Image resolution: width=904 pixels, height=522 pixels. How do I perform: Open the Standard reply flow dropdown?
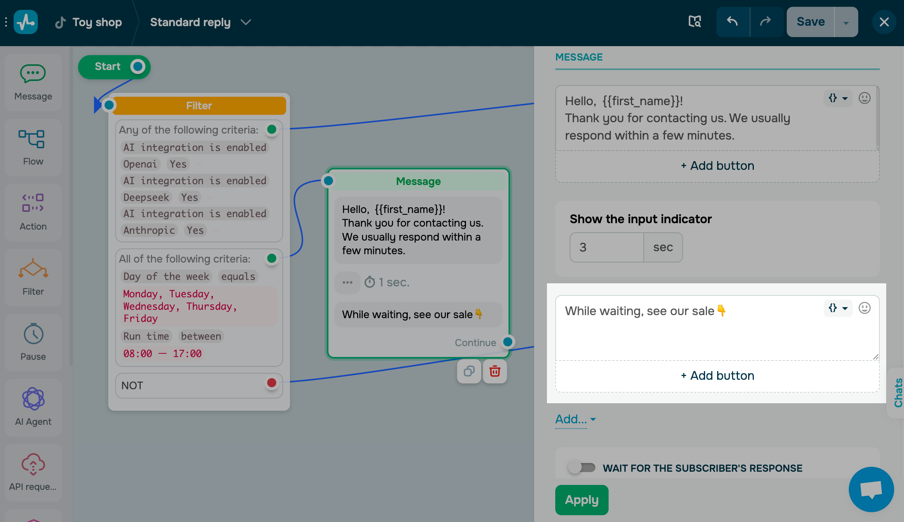(x=246, y=22)
